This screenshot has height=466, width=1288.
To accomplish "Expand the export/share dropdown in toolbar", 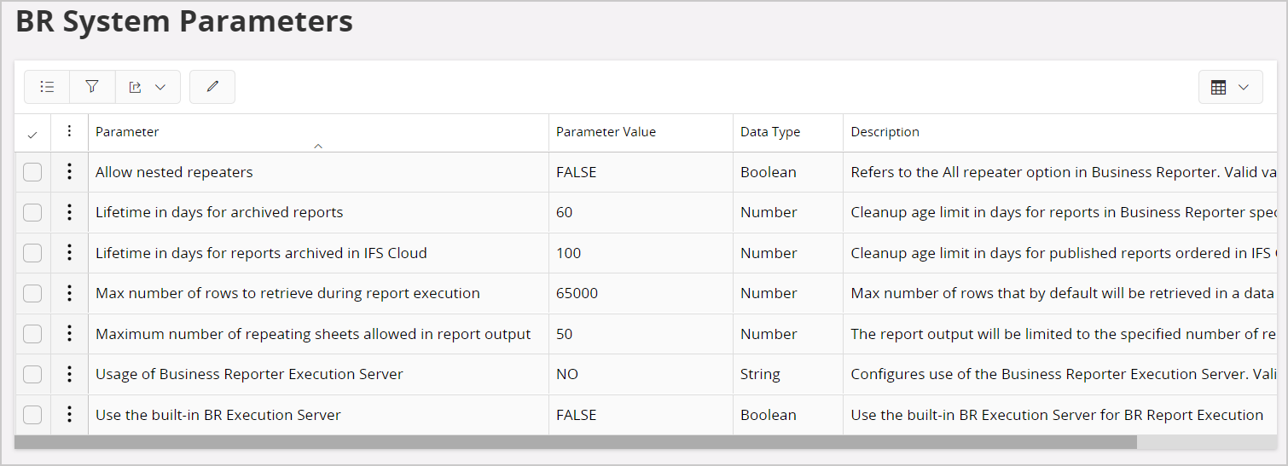I will click(x=148, y=87).
